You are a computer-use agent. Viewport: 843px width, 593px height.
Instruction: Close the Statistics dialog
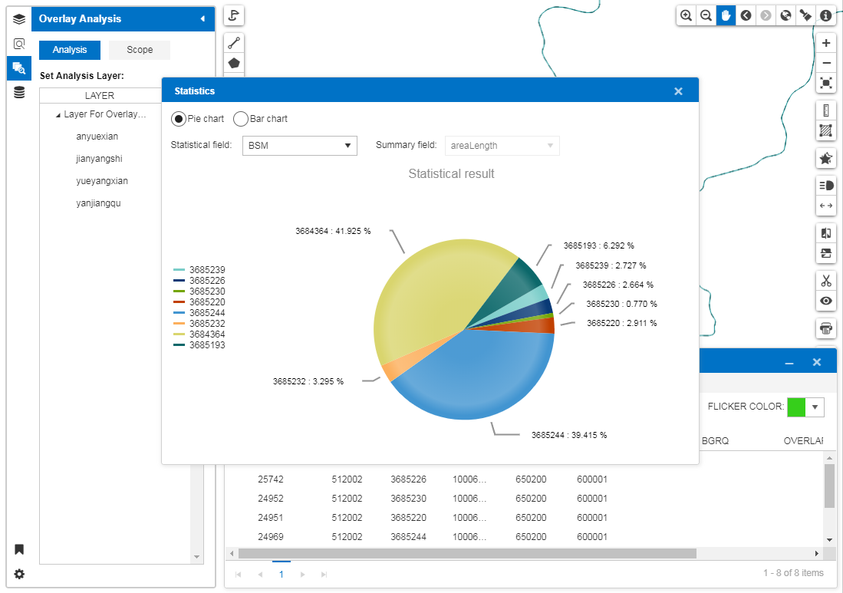[x=679, y=91]
